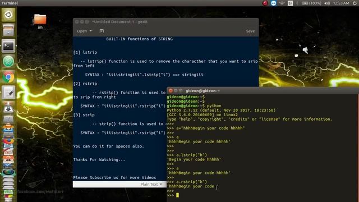This screenshot has width=359, height=202.
Task: Open the Terminal icon in the dock
Action: click(8, 46)
